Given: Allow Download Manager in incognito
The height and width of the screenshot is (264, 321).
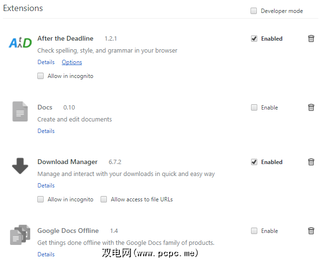Looking at the screenshot, I should (40, 199).
